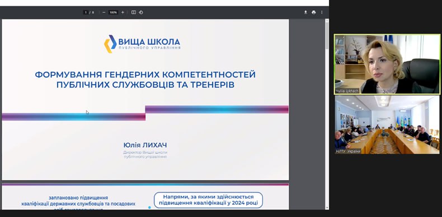The width and height of the screenshot is (442, 217).
Task: Click the Напрями підвищення кваліфікації 2024 box
Action: click(208, 200)
